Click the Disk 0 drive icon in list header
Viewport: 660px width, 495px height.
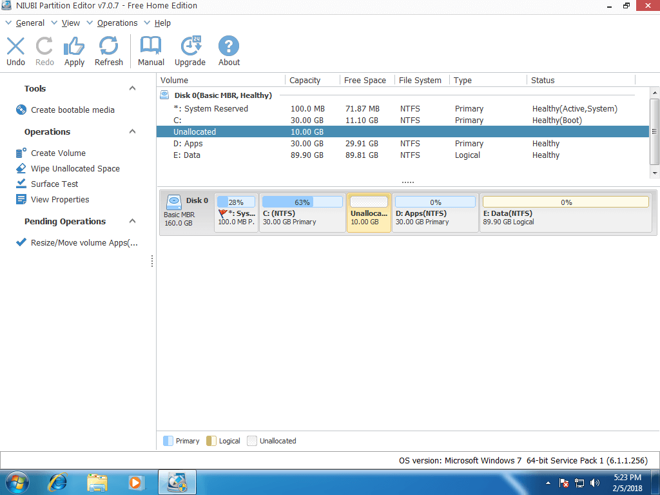tap(164, 95)
